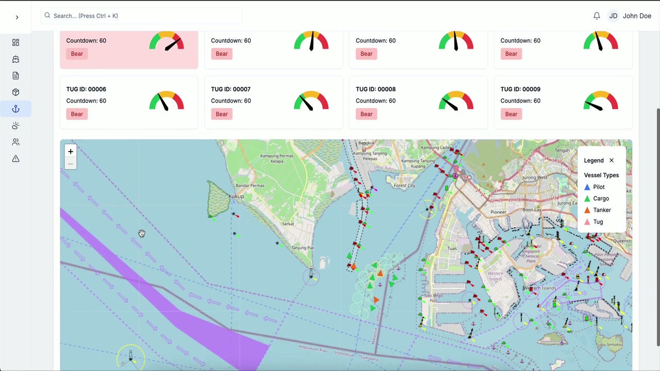Select the TUG ID: 00008 card title

[375, 89]
